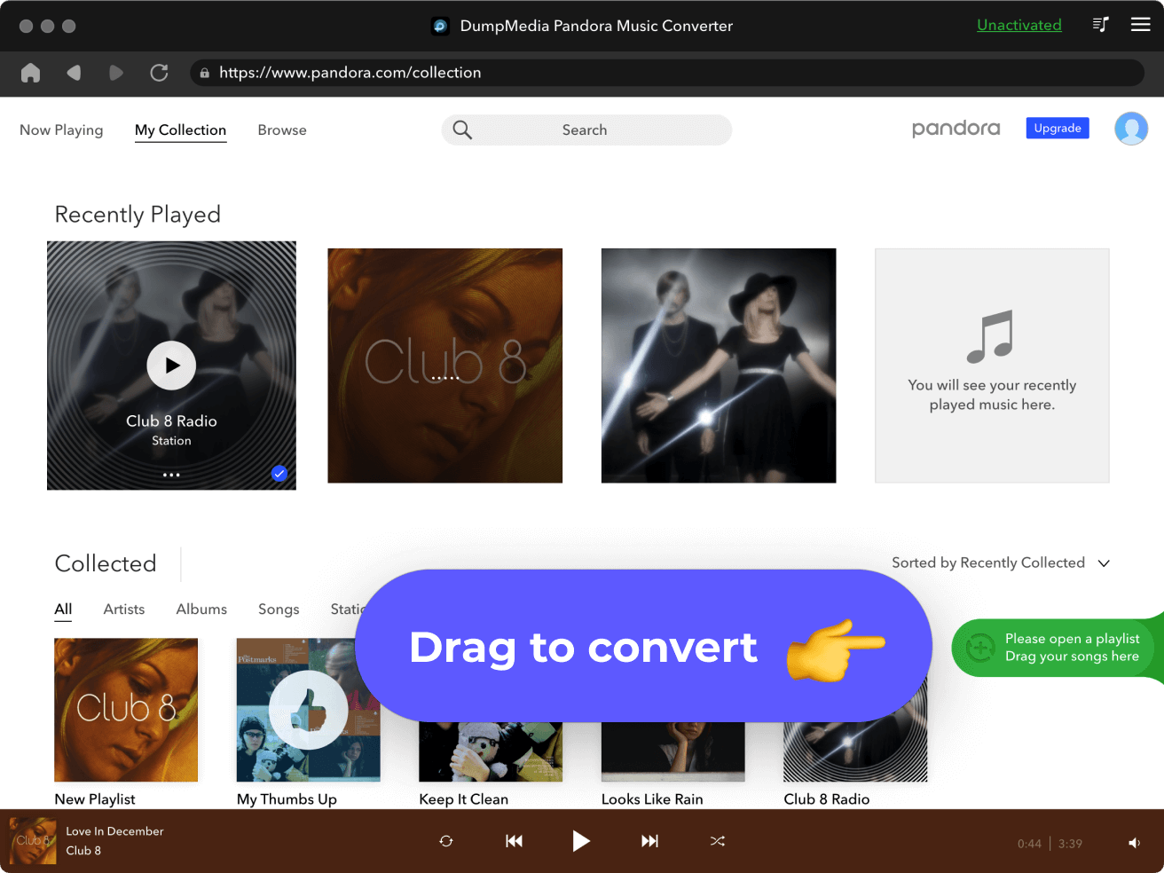Toggle the blue checkmark on Club 8 Radio tile
The width and height of the screenshot is (1164, 873).
[279, 474]
